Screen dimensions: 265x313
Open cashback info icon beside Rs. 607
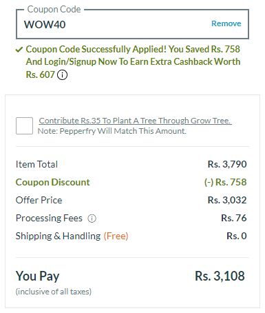click(62, 74)
